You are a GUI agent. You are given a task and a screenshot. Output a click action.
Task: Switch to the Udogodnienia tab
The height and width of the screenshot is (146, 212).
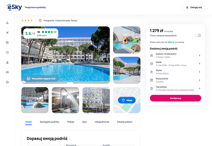pyautogui.click(x=102, y=122)
